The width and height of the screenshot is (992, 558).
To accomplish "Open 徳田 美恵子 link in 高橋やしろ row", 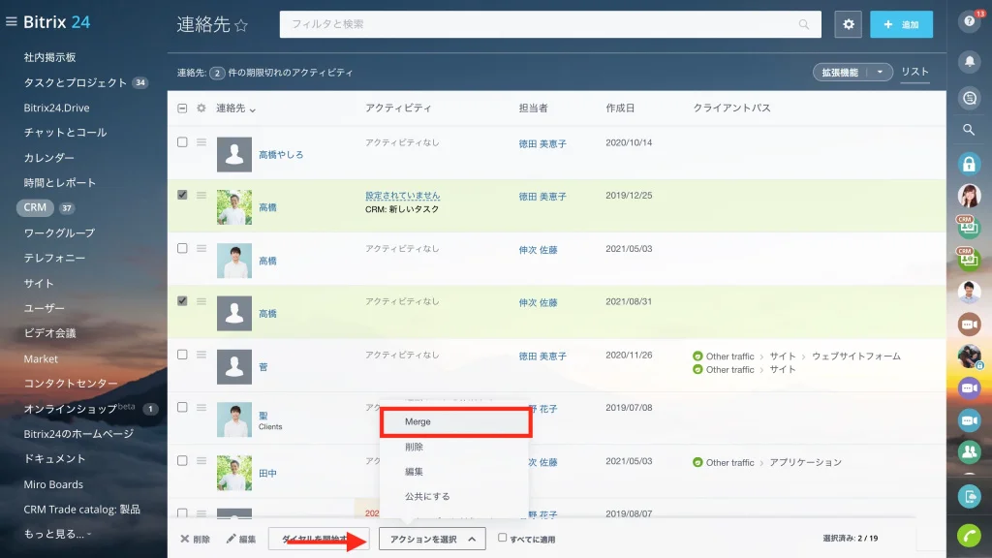I will (x=542, y=143).
